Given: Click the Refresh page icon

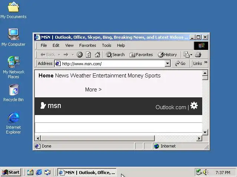Looking at the screenshot, I should [89, 55].
